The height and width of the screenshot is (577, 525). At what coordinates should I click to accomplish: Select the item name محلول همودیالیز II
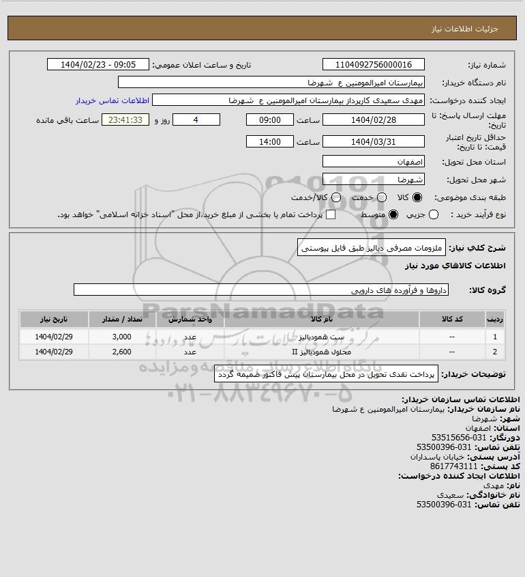coord(322,352)
